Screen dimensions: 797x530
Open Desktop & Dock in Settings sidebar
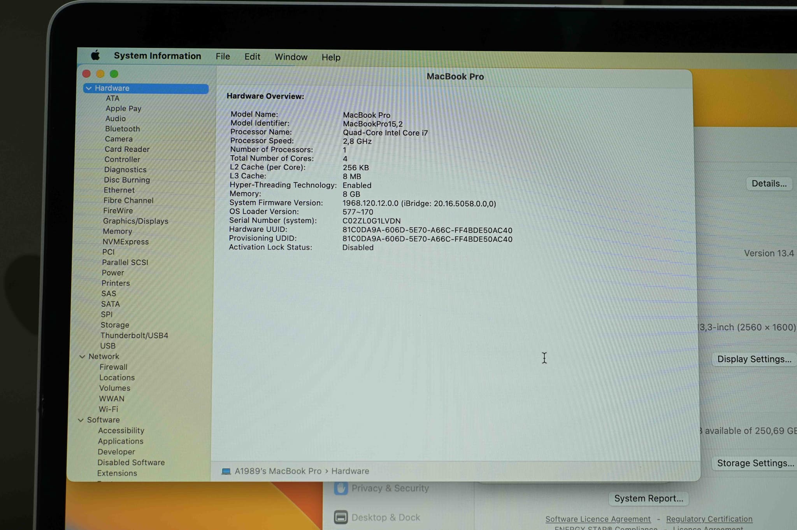tap(386, 518)
